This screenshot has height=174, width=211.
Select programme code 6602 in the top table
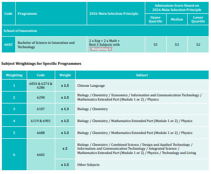[x=9, y=44]
